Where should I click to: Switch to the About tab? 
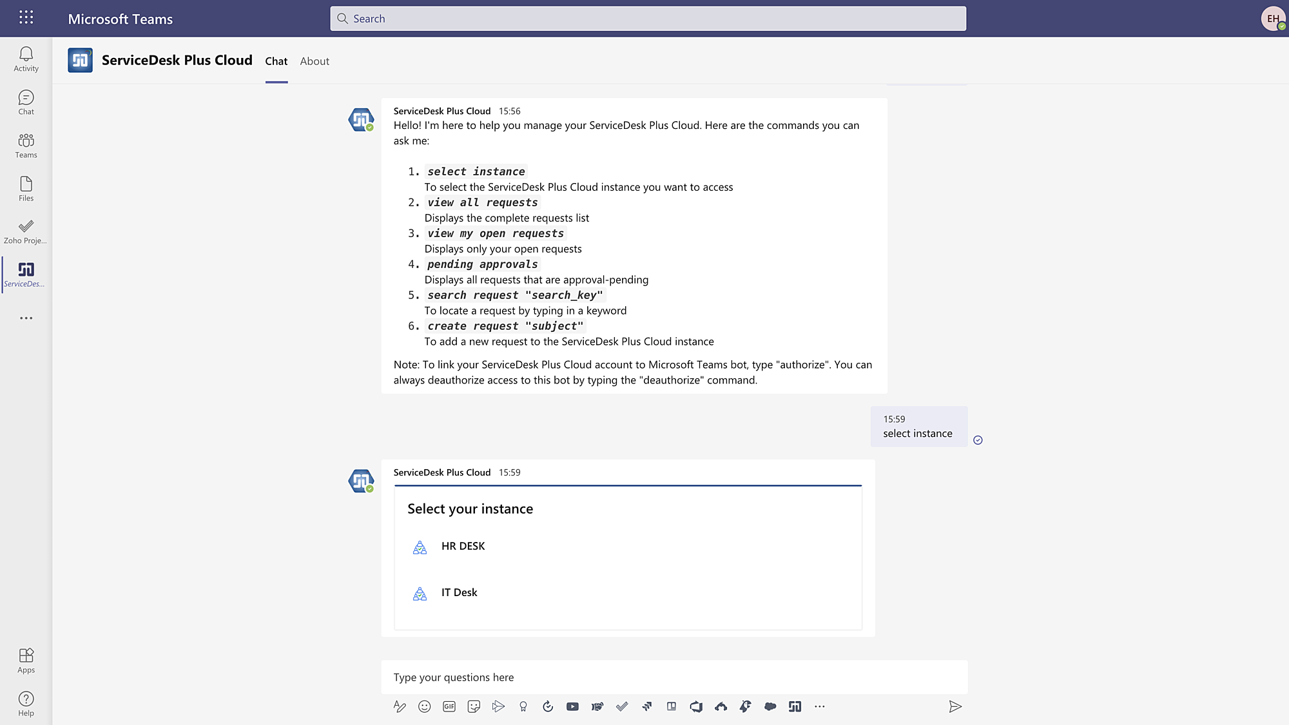point(315,61)
